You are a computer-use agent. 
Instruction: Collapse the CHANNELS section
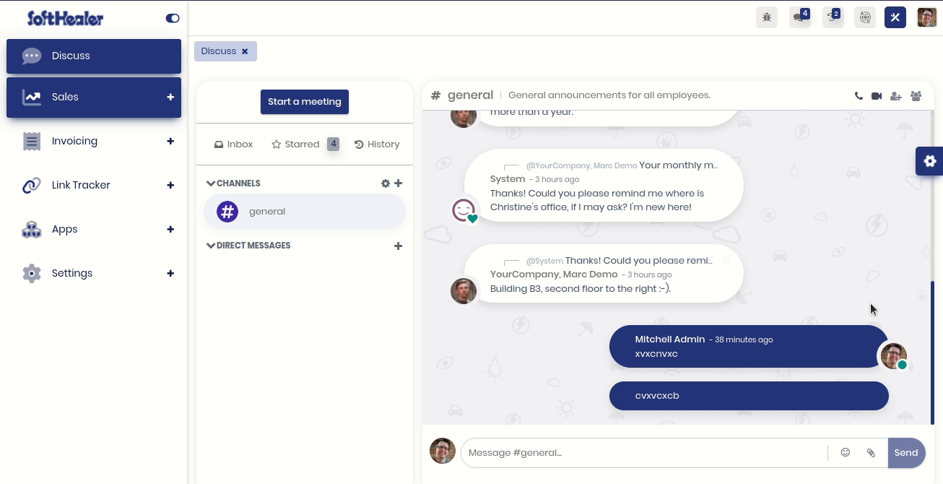pyautogui.click(x=233, y=183)
